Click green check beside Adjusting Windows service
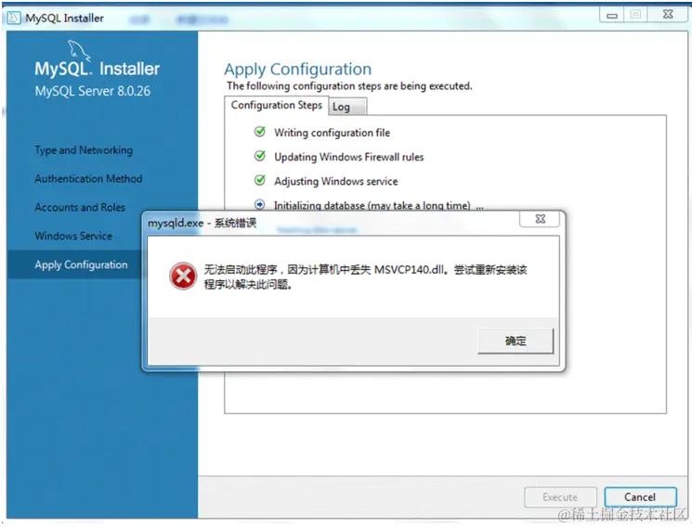 (260, 180)
